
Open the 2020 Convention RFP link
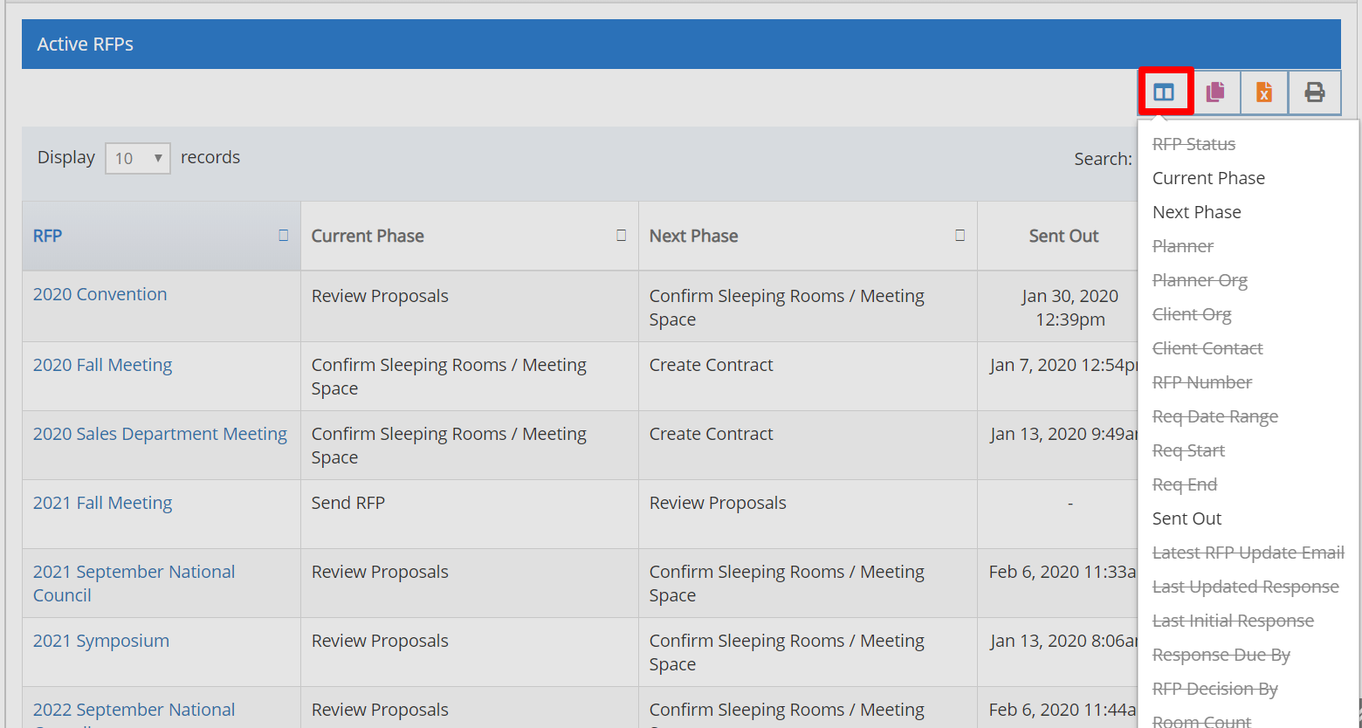(x=100, y=294)
